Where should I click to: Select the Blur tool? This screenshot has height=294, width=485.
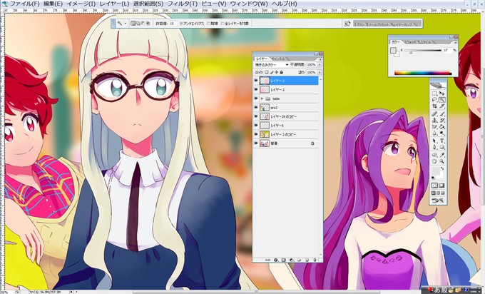click(434, 133)
